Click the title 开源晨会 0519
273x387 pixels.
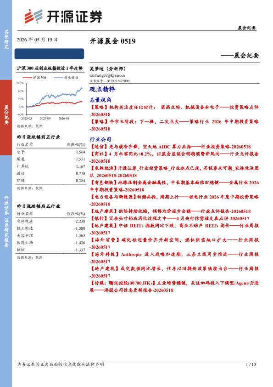(112, 41)
